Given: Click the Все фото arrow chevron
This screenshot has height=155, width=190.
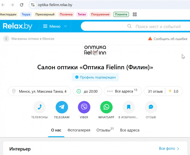Looking at the screenshot, I should point(178,149).
